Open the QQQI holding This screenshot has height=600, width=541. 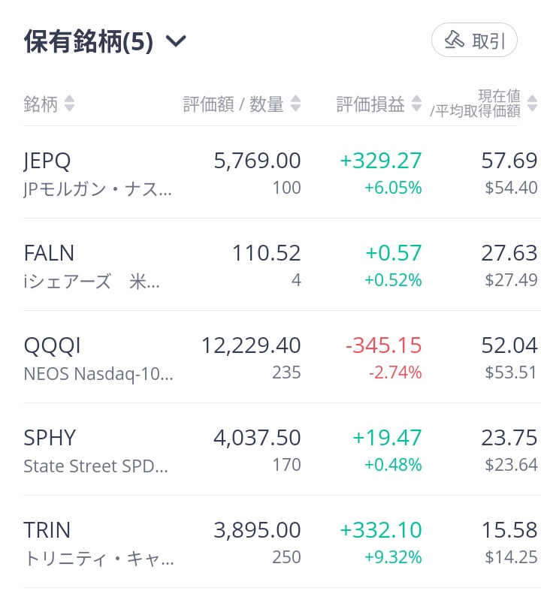point(281,357)
